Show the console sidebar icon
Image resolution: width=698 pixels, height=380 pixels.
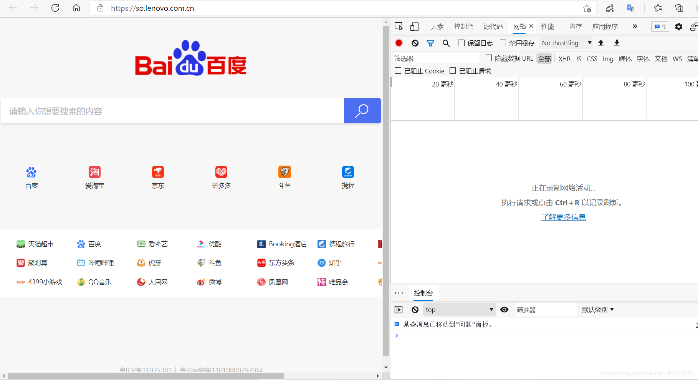[x=399, y=310]
